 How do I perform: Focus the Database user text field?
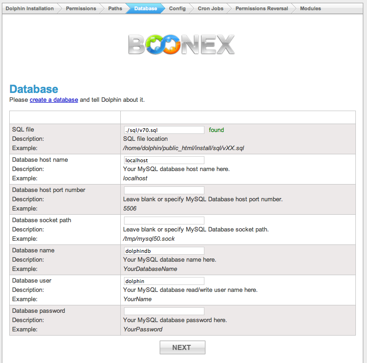click(x=164, y=281)
